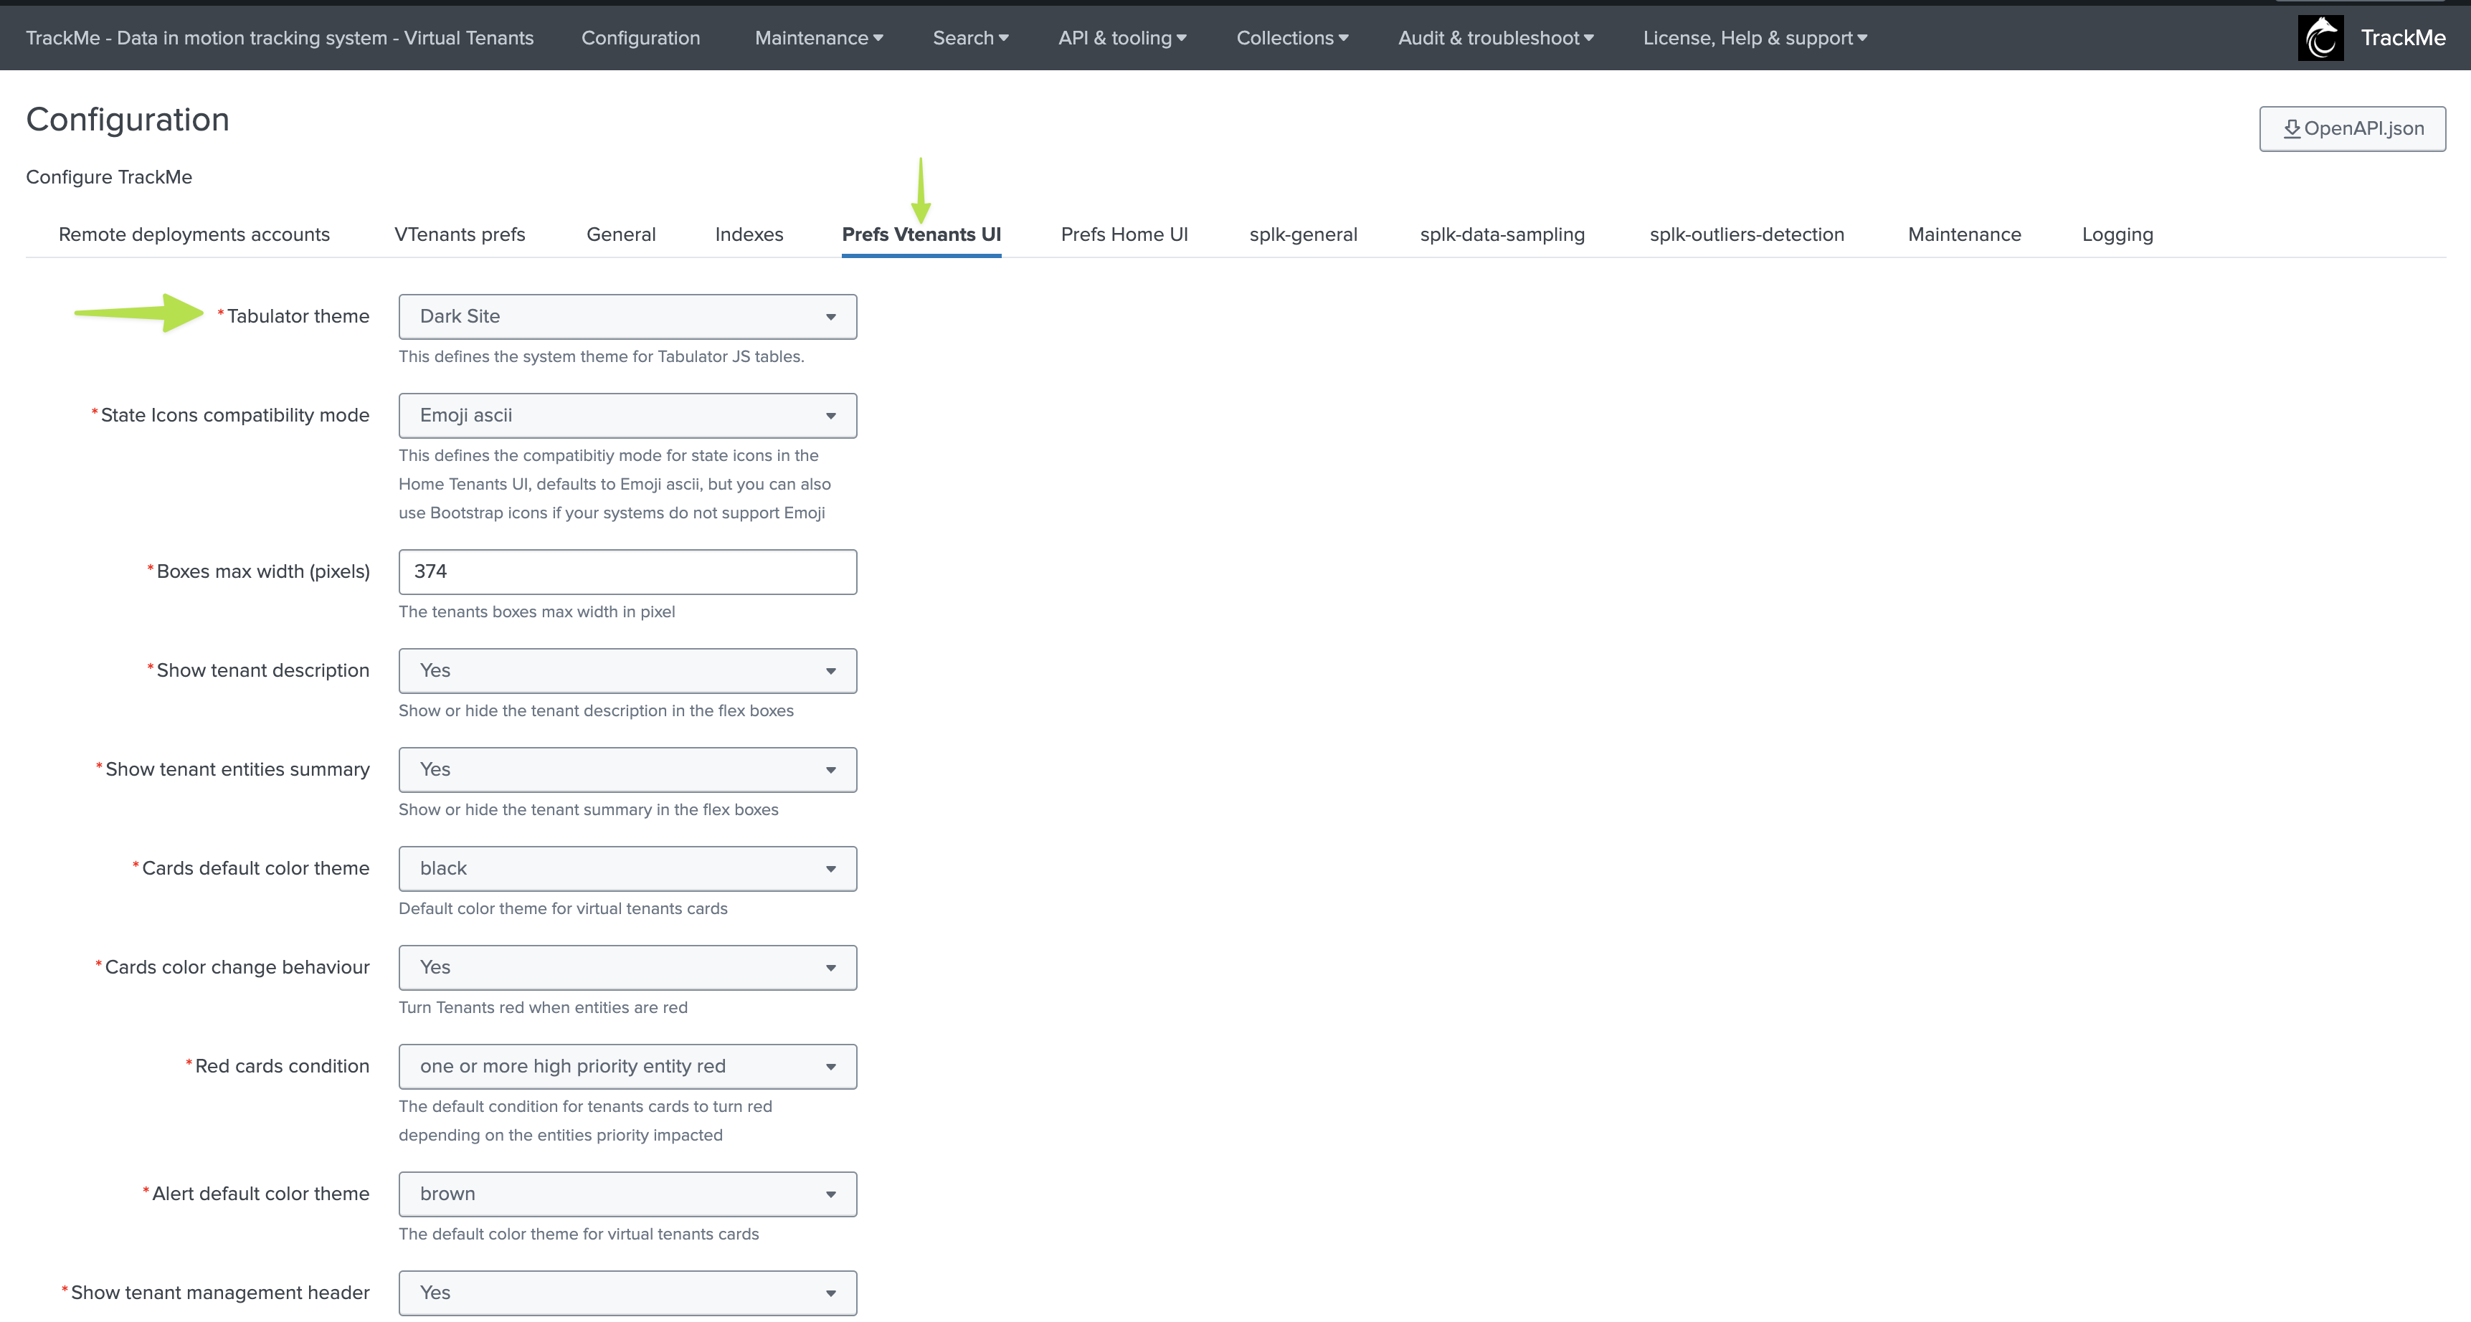Viewport: 2471px width, 1322px height.
Task: Open the Red cards condition dropdown
Action: coord(627,1066)
